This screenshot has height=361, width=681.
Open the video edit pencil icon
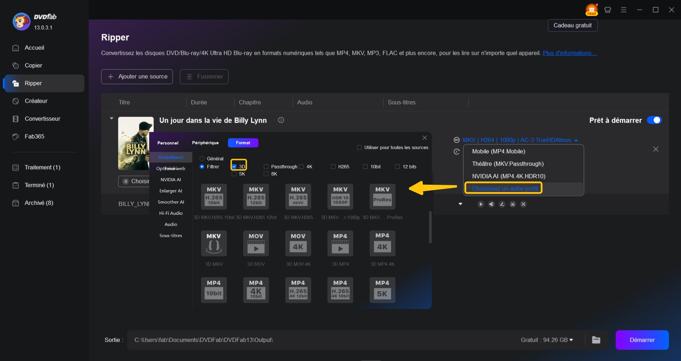502,204
